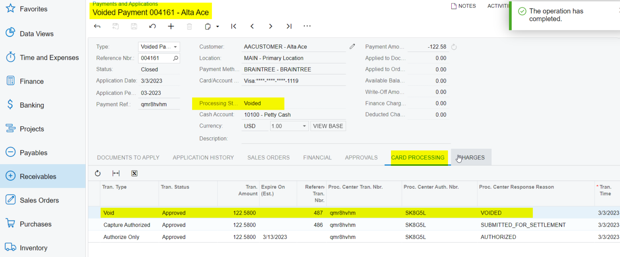620x257 pixels.
Task: Click the clipboard copy-paste icon
Action: [x=208, y=26]
